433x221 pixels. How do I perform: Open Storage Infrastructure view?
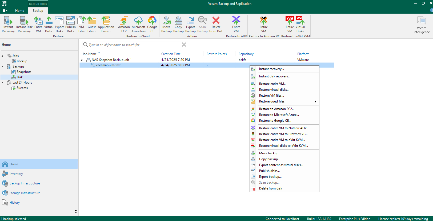pyautogui.click(x=39, y=193)
